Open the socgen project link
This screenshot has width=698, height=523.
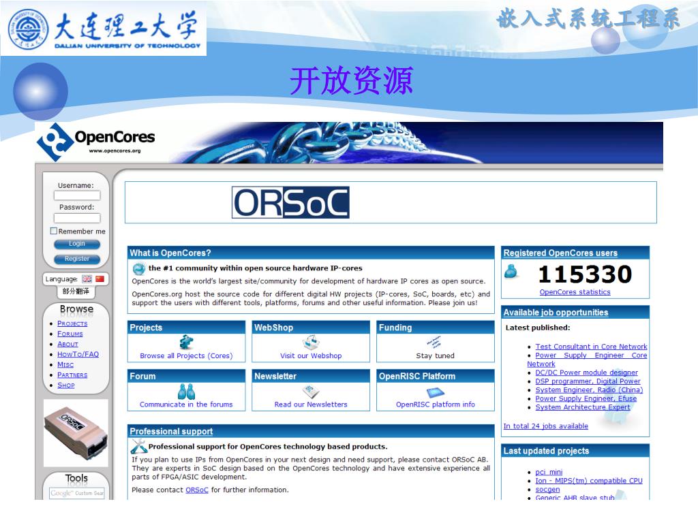point(547,489)
